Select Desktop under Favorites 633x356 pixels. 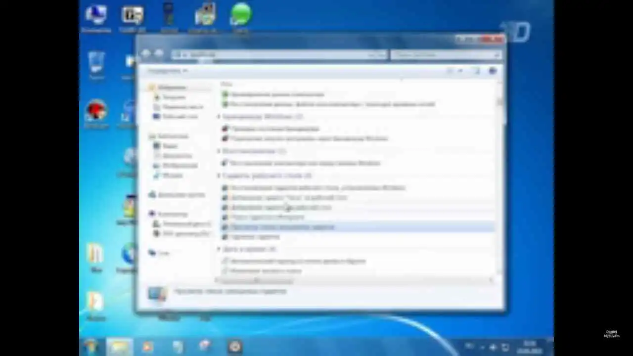click(x=175, y=117)
